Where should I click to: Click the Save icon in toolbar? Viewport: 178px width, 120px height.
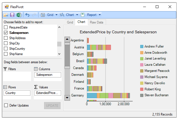pos(12,15)
